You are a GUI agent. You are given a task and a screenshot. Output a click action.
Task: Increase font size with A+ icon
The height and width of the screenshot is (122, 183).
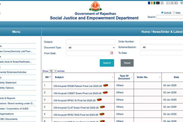(x=176, y=3)
